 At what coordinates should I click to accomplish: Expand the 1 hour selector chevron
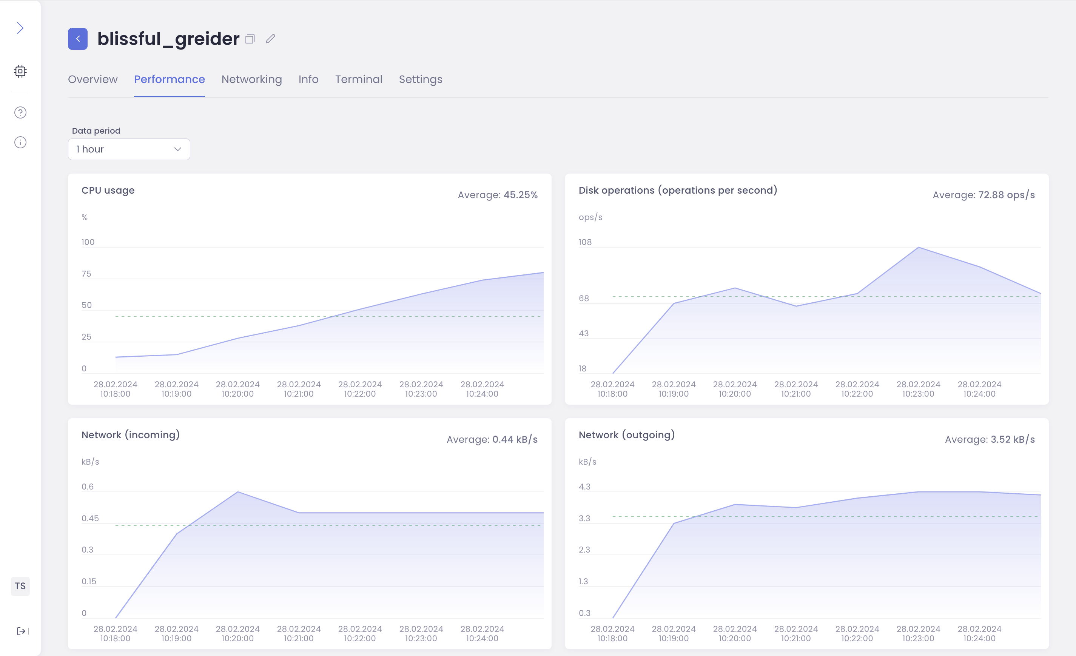tap(177, 149)
